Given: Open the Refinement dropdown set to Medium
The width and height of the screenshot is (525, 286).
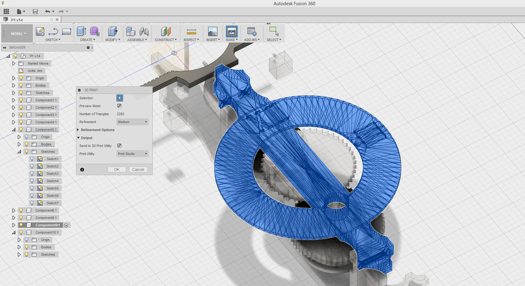Looking at the screenshot, I should tap(132, 122).
